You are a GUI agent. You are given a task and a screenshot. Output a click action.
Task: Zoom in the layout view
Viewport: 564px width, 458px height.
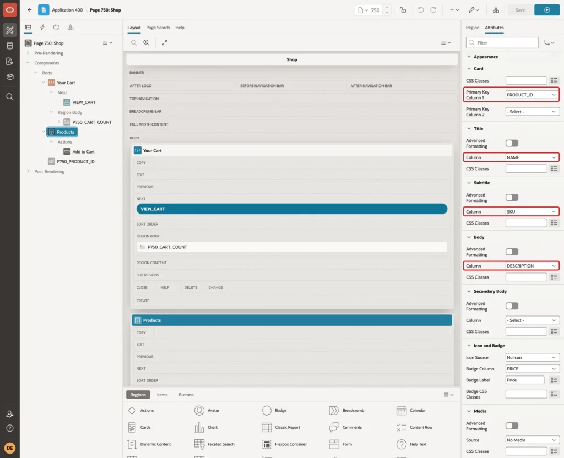point(147,42)
